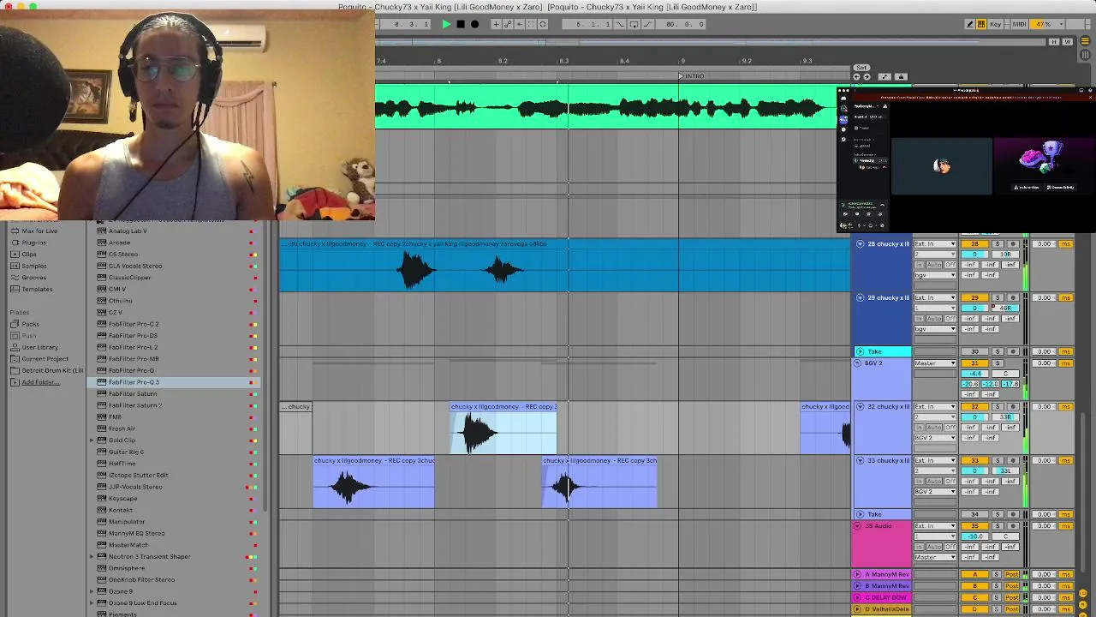This screenshot has height=617, width=1096.
Task: Open the MIDI map mode switch
Action: click(x=1019, y=24)
